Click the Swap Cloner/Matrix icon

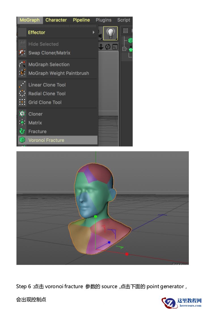[22, 53]
